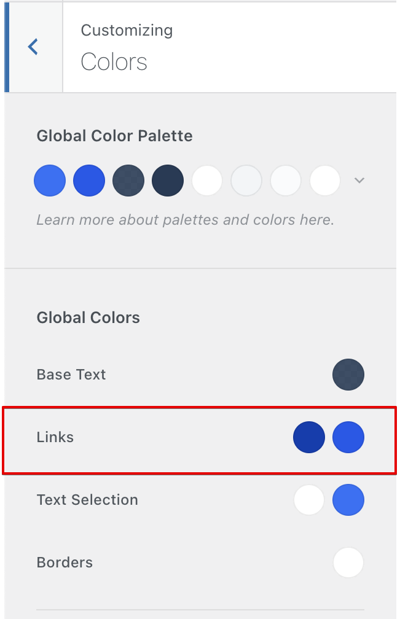The width and height of the screenshot is (400, 619).
Task: Expand the Global Color Palette chevron
Action: [359, 180]
